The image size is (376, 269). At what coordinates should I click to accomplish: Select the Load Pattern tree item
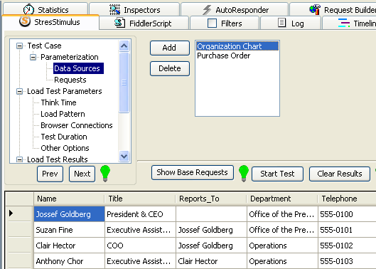click(x=63, y=114)
